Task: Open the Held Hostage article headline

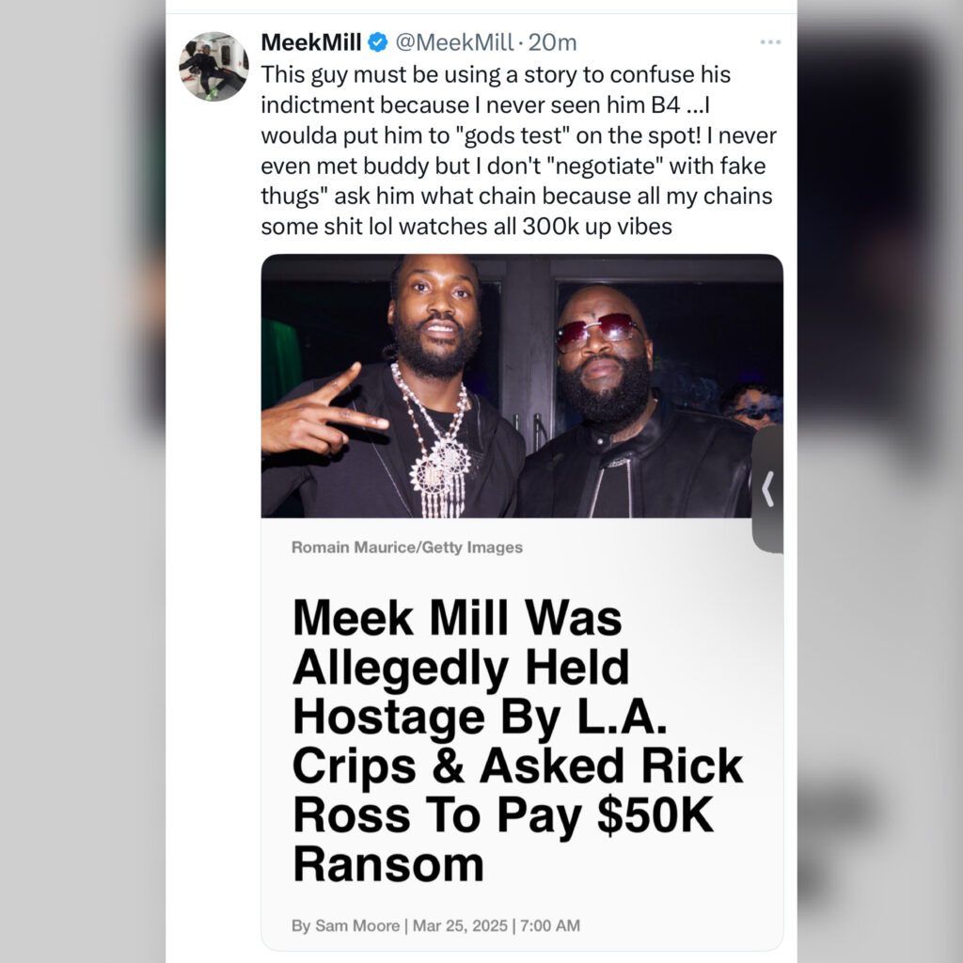Action: [518, 741]
